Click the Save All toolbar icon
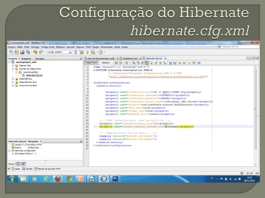This screenshot has height=198, width=265. 28,52
